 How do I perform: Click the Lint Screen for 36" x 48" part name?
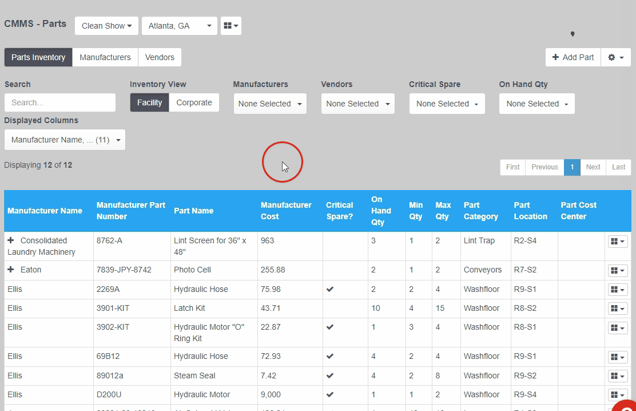click(210, 246)
